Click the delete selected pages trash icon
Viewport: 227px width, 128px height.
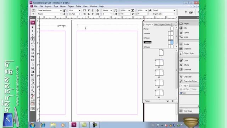pyautogui.click(x=172, y=101)
